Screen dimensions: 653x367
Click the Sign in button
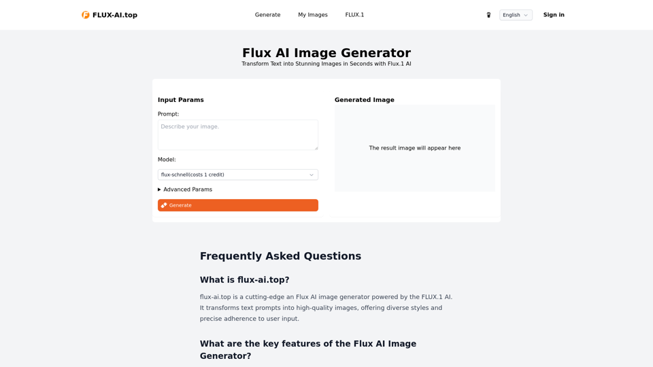554,15
